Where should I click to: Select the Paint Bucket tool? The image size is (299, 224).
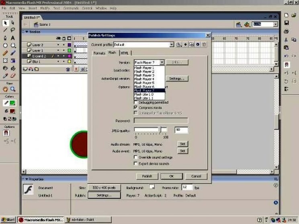point(13,68)
